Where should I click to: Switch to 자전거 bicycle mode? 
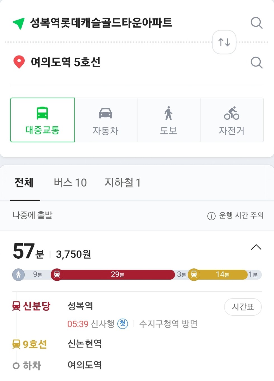click(x=232, y=120)
